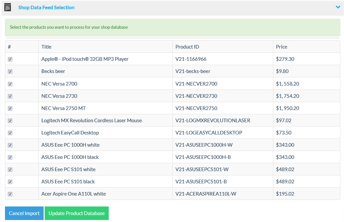This screenshot has width=344, height=222.
Task: Click the Price column header
Action: point(282,47)
